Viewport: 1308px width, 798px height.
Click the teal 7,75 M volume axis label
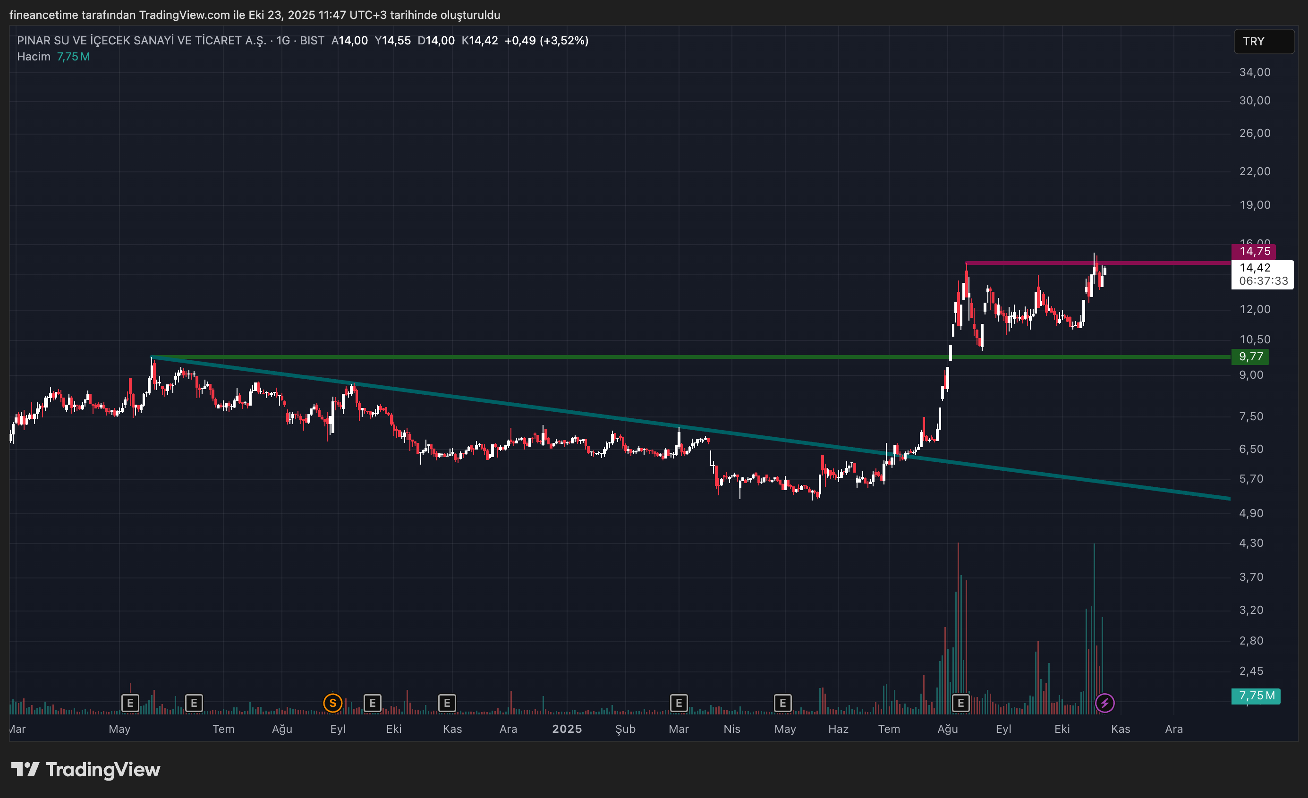coord(1256,696)
